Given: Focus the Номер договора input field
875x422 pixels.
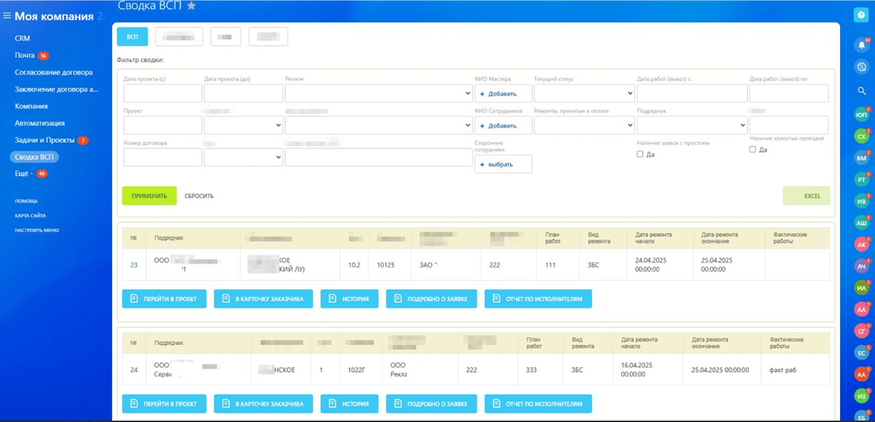Looking at the screenshot, I should coord(163,157).
